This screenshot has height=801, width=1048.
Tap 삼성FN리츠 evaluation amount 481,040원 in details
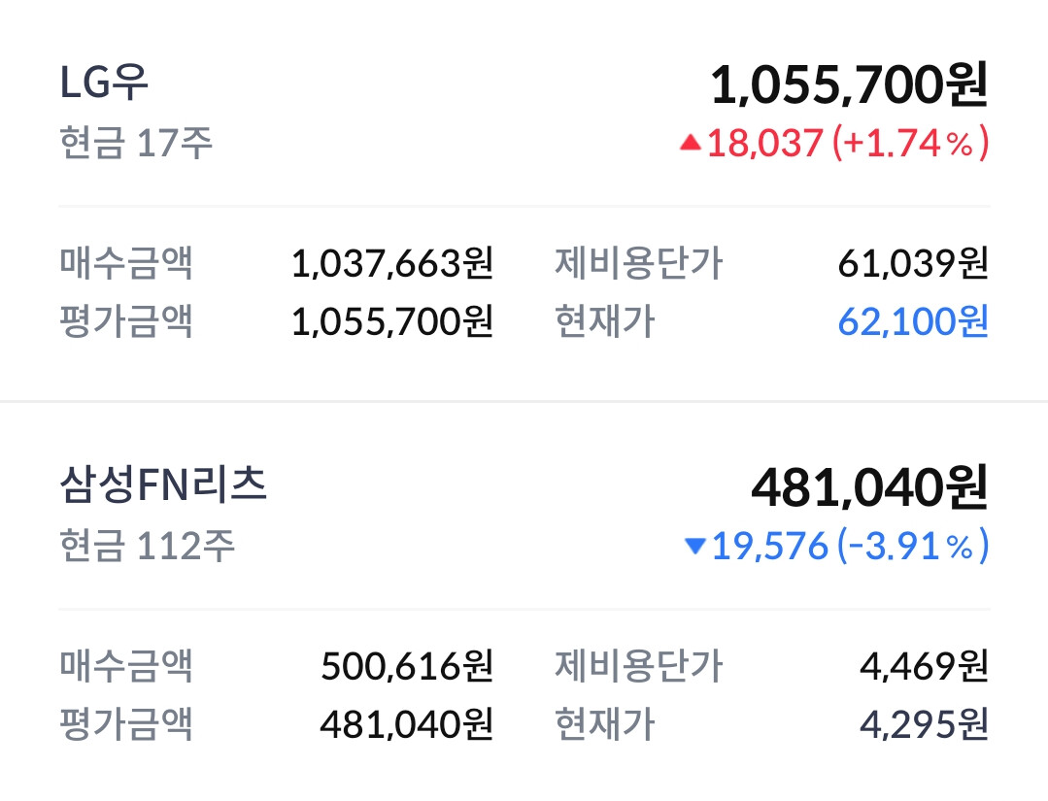407,724
